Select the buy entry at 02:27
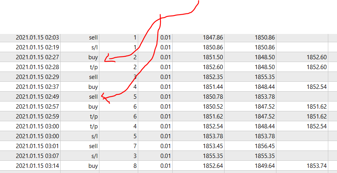The height and width of the screenshot is (173, 337). [93, 57]
